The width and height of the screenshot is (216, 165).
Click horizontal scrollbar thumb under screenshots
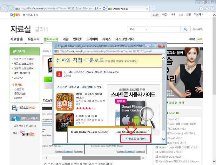click(101, 158)
